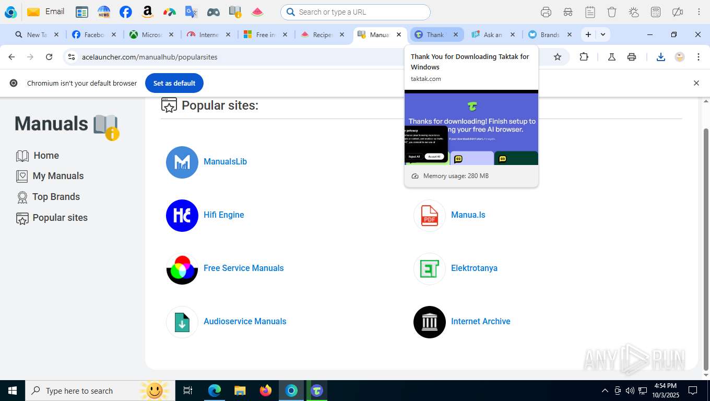Open the Amazon shortcut icon
This screenshot has height=401, width=710.
[x=148, y=11]
